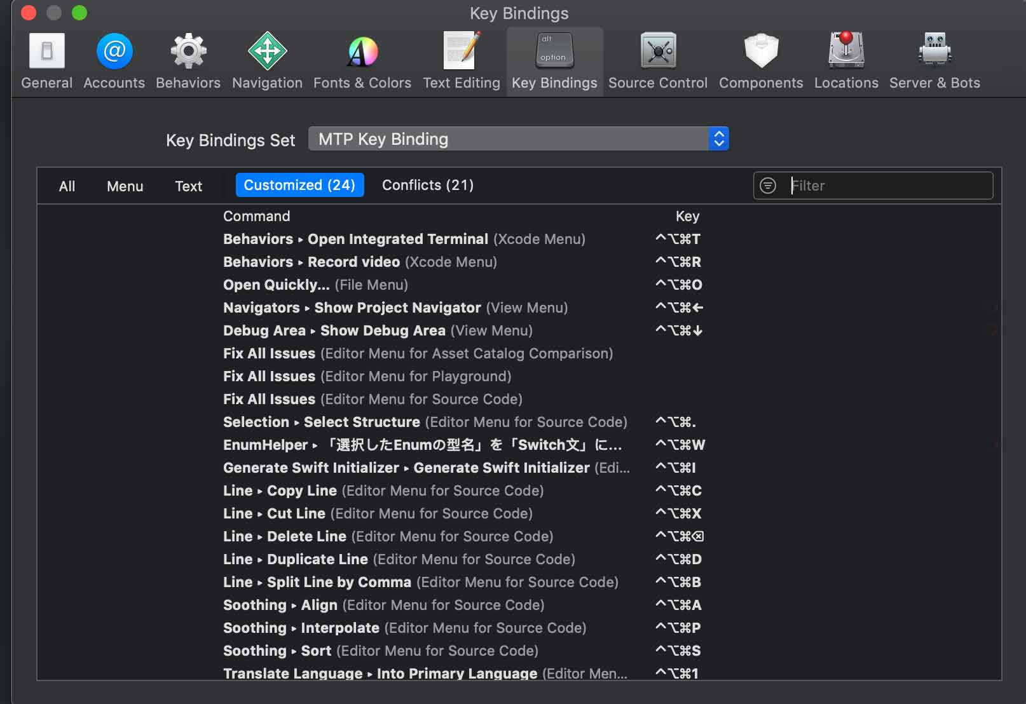Select Show Project Navigator command row
Image resolution: width=1026 pixels, height=704 pixels.
click(519, 308)
